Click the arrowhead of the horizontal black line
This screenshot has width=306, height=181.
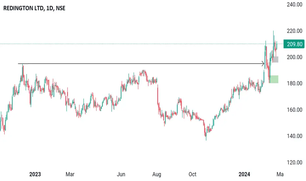263,64
